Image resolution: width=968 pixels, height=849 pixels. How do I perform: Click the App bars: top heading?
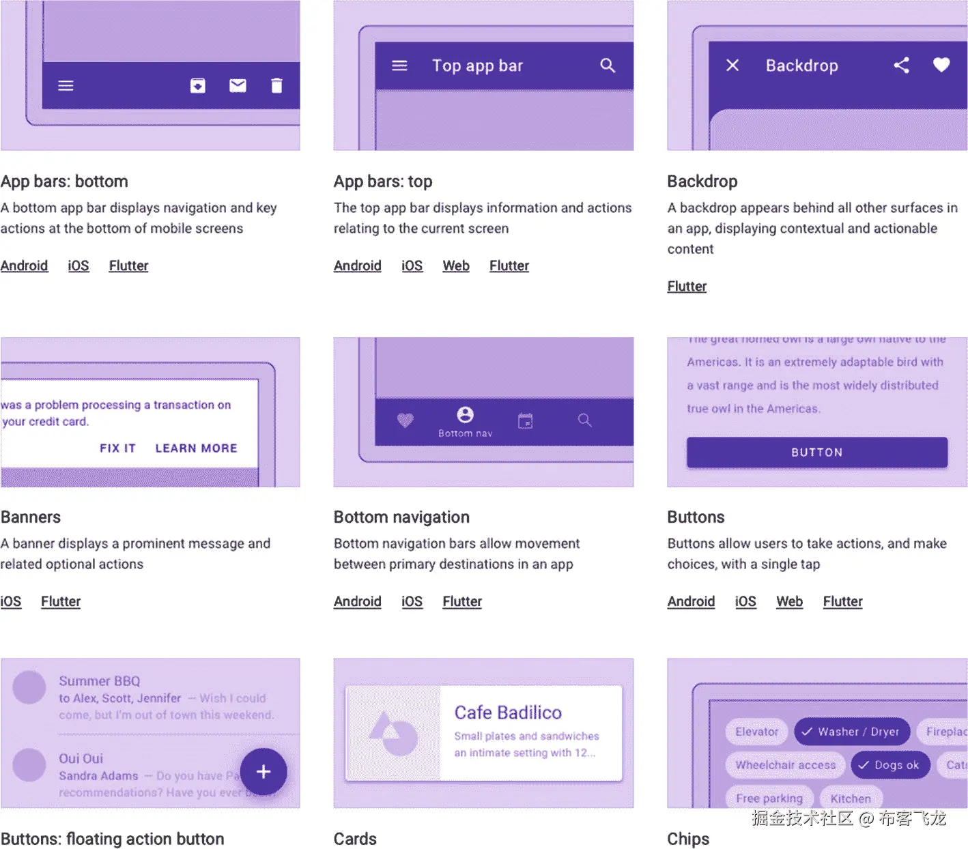(383, 182)
